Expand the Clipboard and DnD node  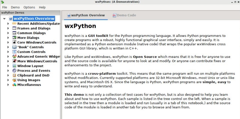[8, 75]
